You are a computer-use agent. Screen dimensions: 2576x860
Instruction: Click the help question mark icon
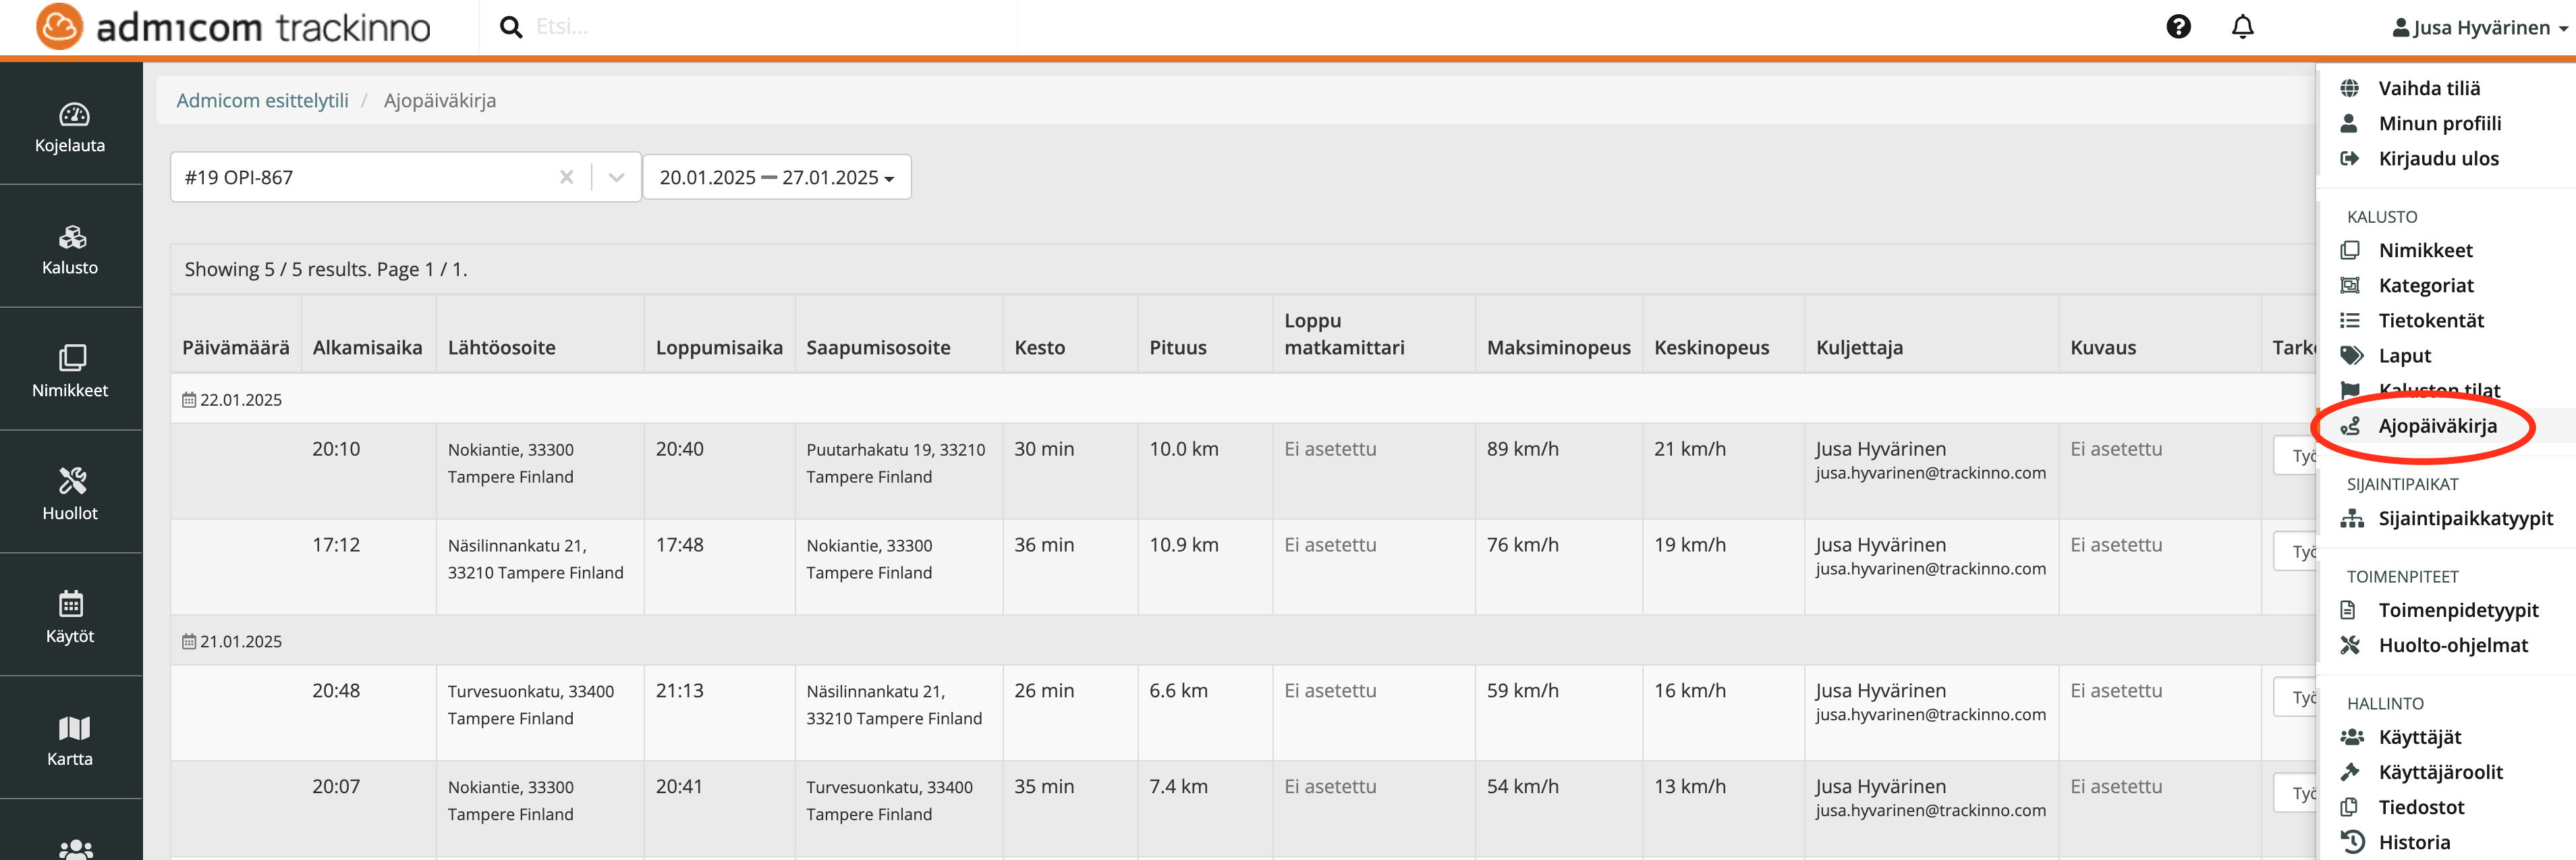pyautogui.click(x=2178, y=27)
